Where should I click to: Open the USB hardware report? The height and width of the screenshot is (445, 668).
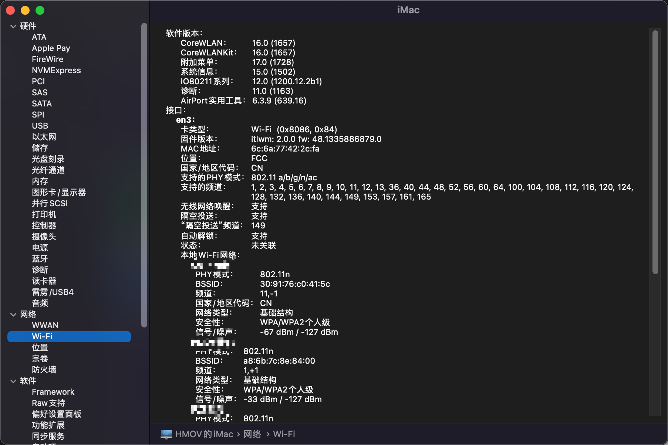40,126
